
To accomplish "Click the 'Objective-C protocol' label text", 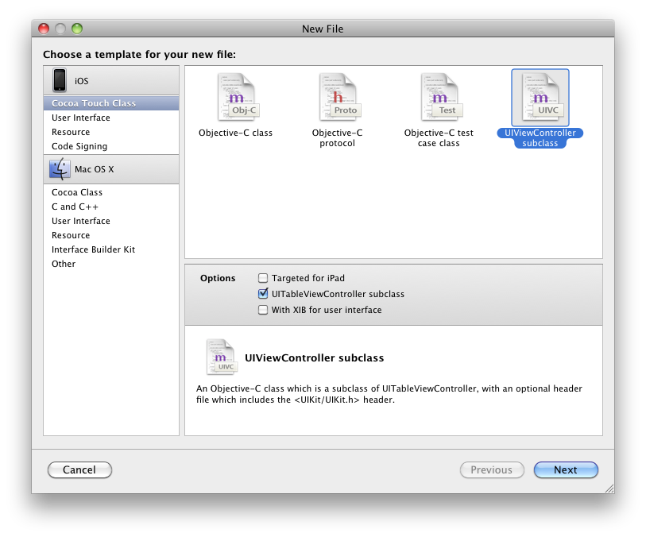I will [x=338, y=138].
